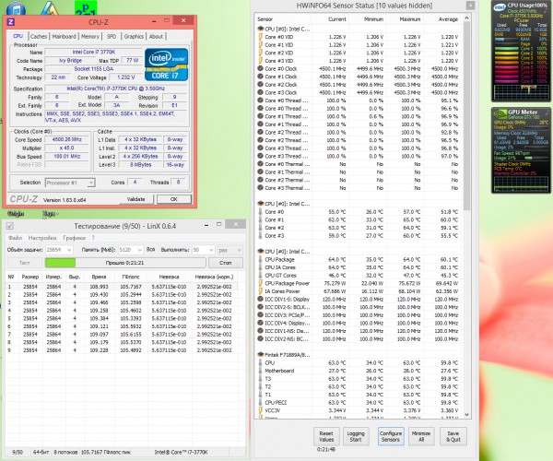
Task: Click the Reset Values button in HWiNFO64
Action: click(326, 436)
